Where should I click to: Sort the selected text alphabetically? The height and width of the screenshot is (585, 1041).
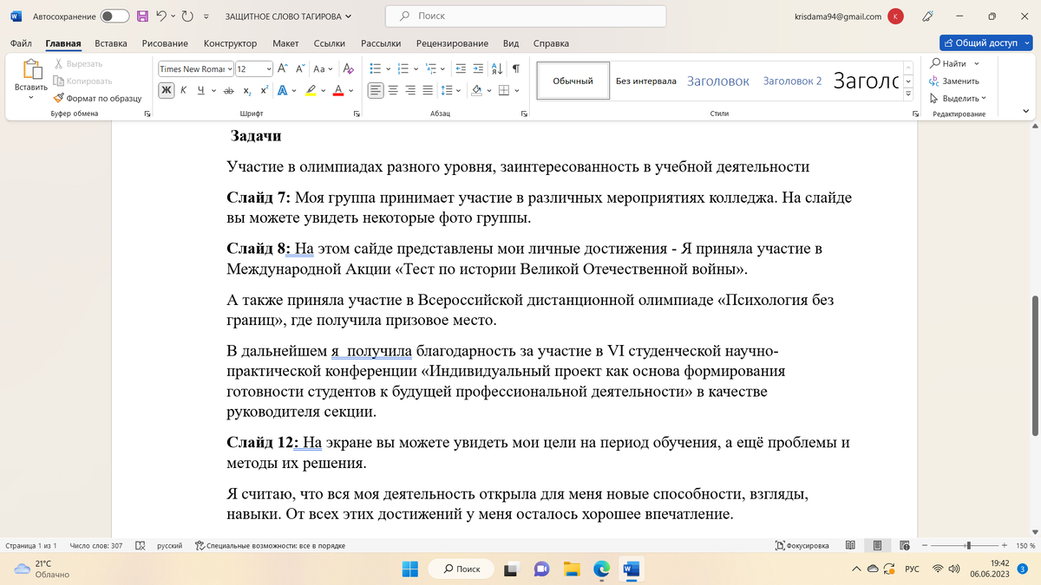point(497,68)
